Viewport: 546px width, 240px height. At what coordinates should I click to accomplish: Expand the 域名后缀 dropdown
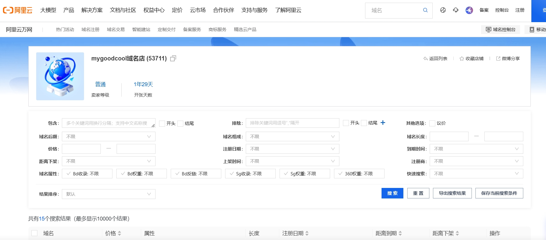click(109, 136)
